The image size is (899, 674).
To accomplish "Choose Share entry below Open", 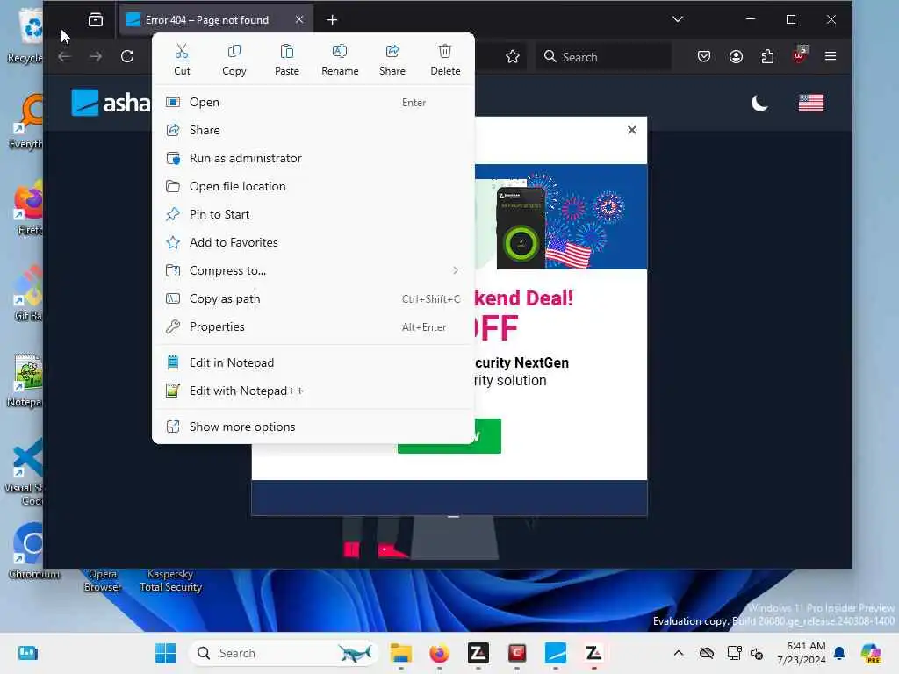I will 313,130.
